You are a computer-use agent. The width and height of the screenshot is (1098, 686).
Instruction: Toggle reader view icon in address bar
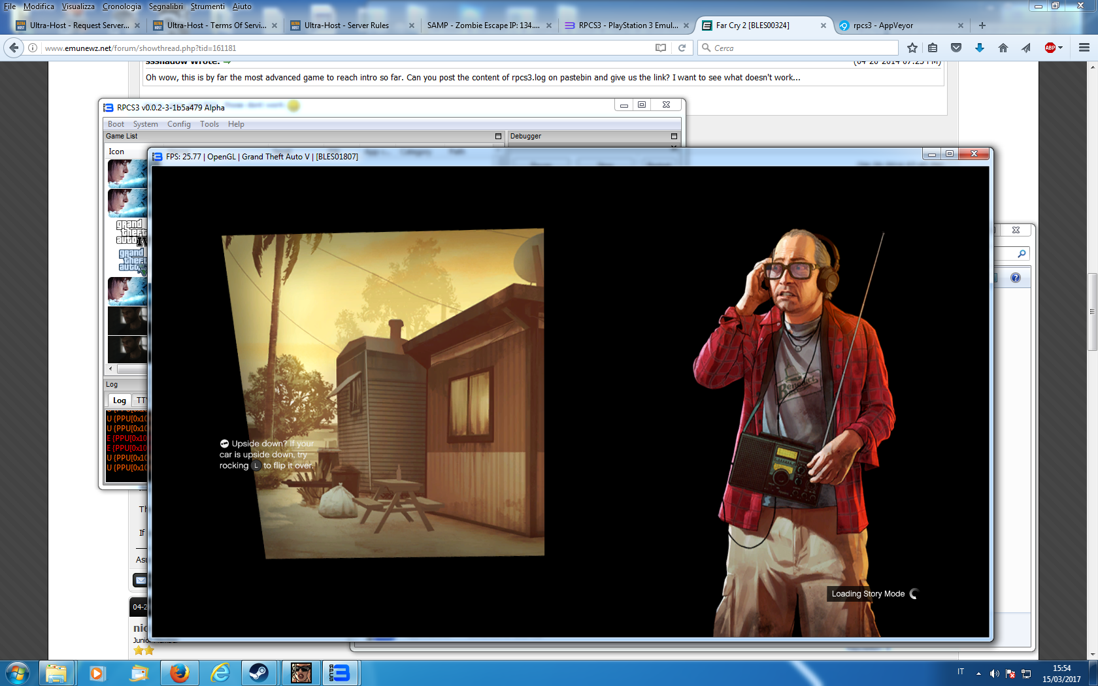pos(661,48)
